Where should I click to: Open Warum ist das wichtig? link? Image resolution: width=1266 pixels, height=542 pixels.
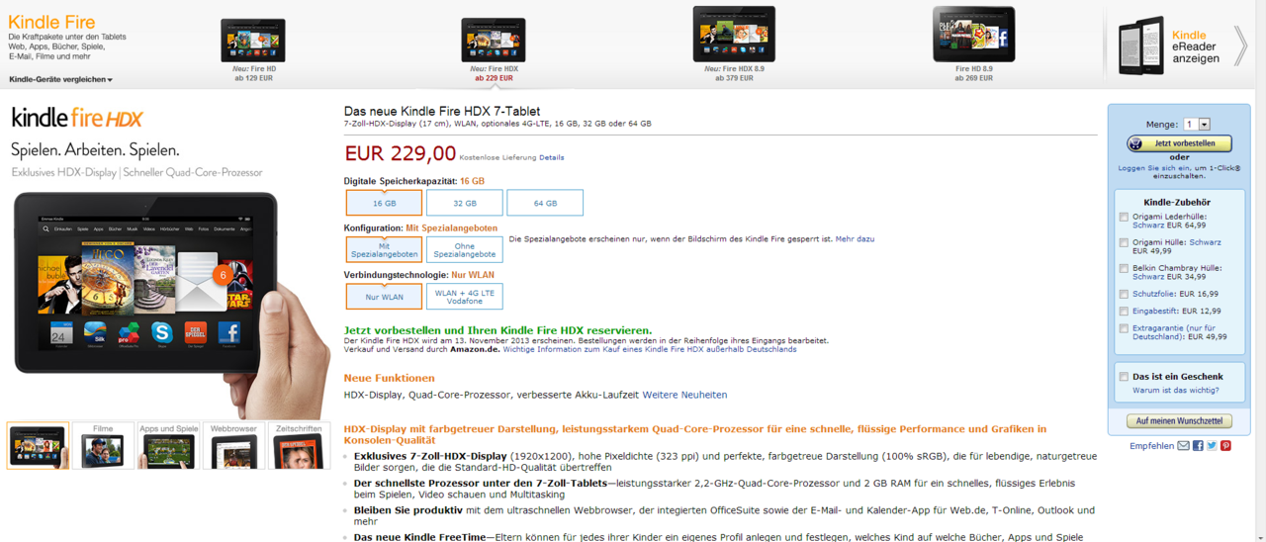tap(1175, 391)
